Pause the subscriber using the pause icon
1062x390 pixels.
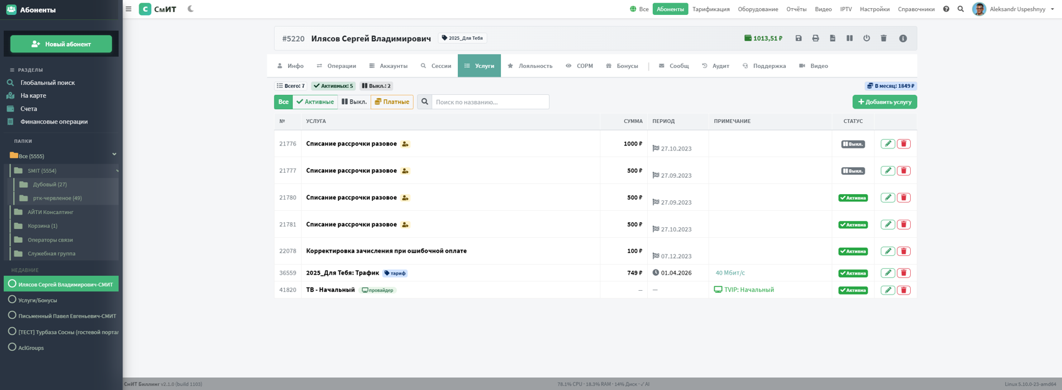coord(850,38)
